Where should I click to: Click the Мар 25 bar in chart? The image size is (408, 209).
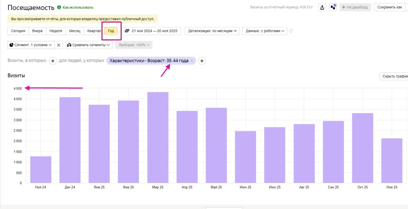pos(158,137)
